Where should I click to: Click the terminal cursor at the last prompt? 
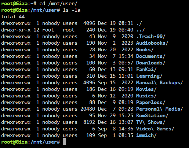click(x=64, y=141)
